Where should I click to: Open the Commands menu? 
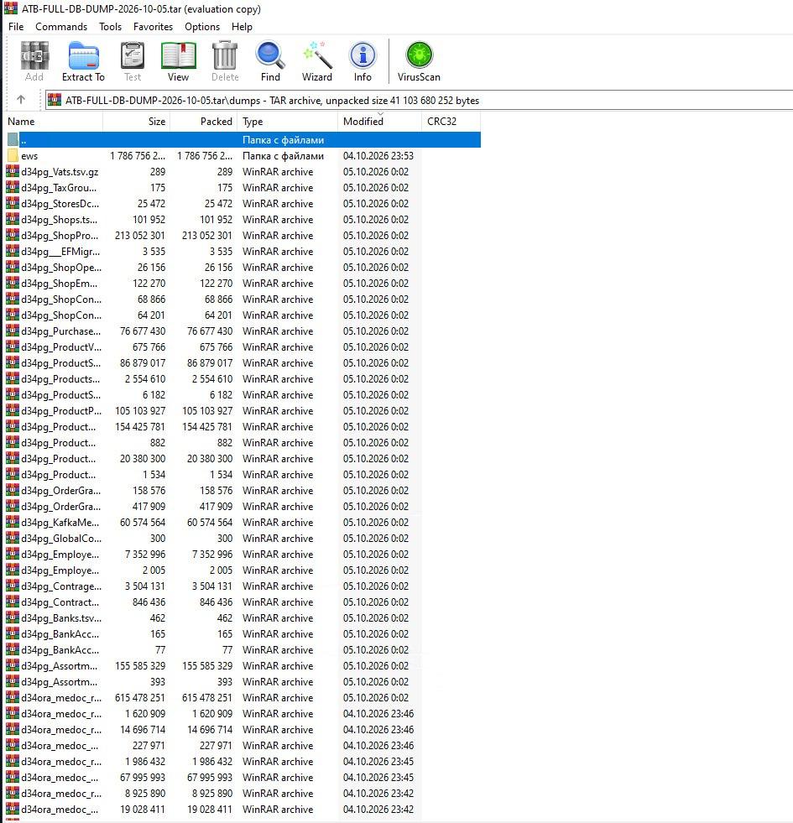61,26
